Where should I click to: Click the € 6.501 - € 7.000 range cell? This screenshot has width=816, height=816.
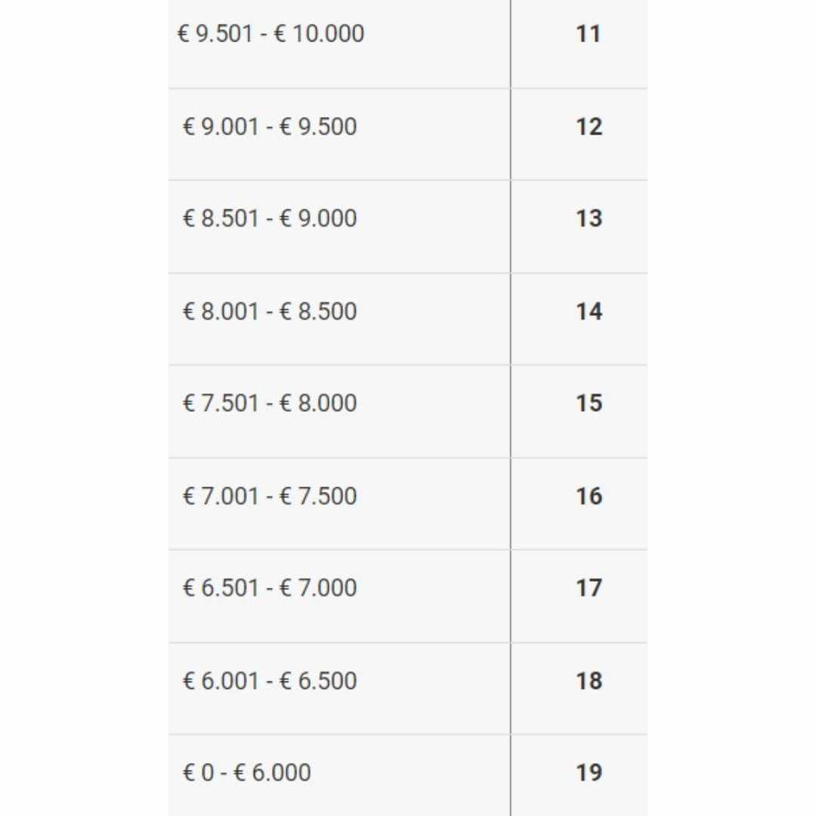[270, 588]
